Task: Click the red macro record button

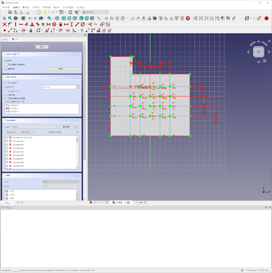Action: [x=266, y=18]
